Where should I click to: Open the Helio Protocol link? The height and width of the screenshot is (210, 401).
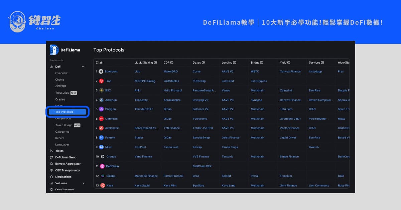coord(173,90)
